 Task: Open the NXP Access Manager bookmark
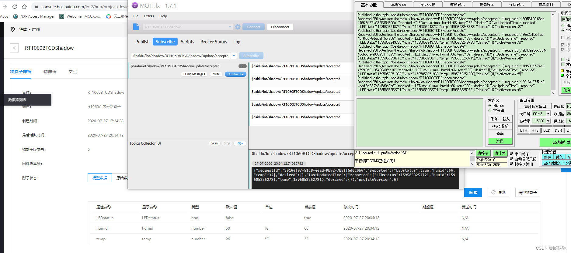34,16
